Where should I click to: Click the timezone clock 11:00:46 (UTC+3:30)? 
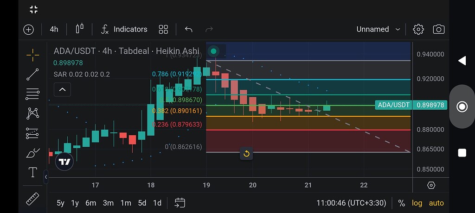click(x=351, y=203)
